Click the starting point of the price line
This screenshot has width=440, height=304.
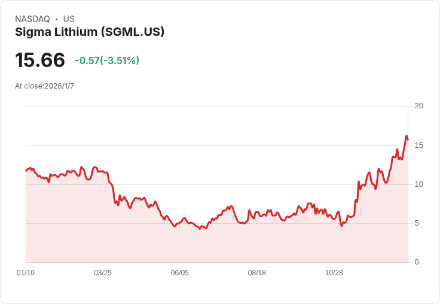click(26, 171)
